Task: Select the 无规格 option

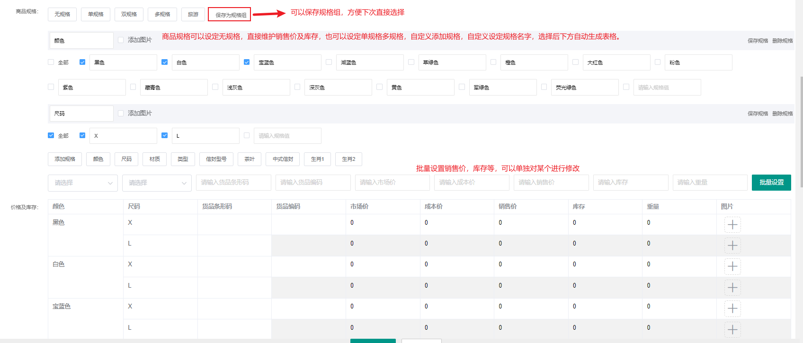Action: tap(62, 14)
